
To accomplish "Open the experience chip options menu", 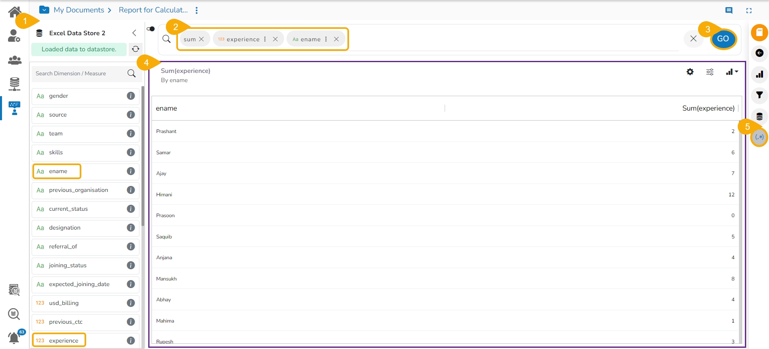I will (265, 39).
